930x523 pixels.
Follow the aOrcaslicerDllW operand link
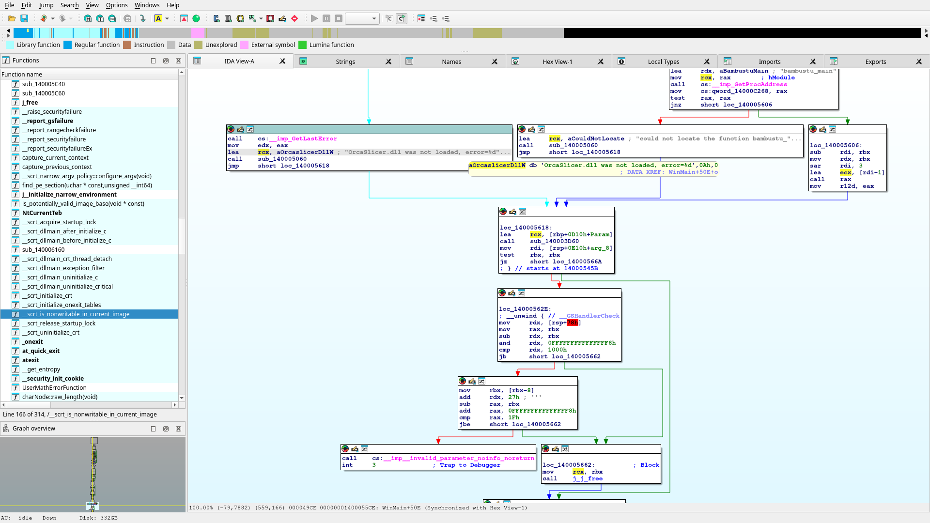coord(305,152)
